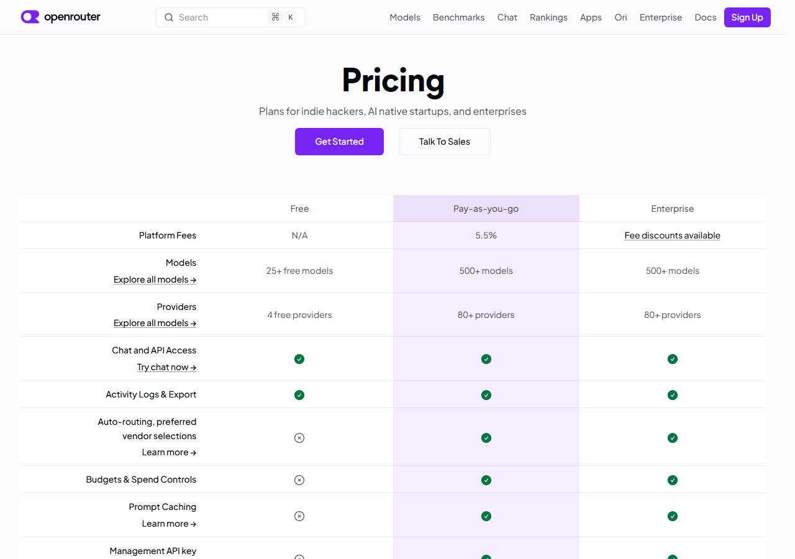795x559 pixels.
Task: Click the Enterprise checkmark for Prompt Caching
Action: [673, 516]
